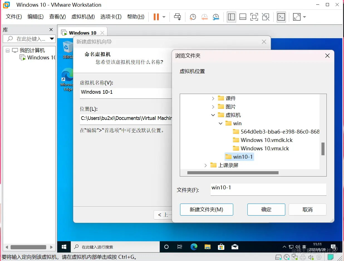
Task: Click the 新建文件夹(M) button
Action: (207, 210)
